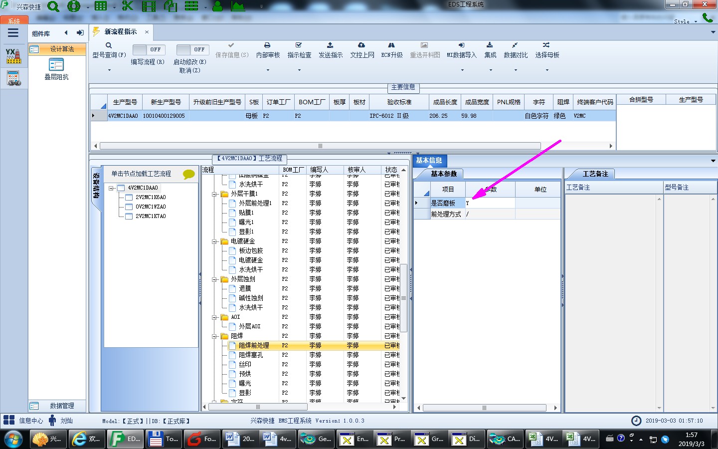Screen dimensions: 718x449
Task: Select tree node 2V2MC1K6A0
Action: [151, 198]
